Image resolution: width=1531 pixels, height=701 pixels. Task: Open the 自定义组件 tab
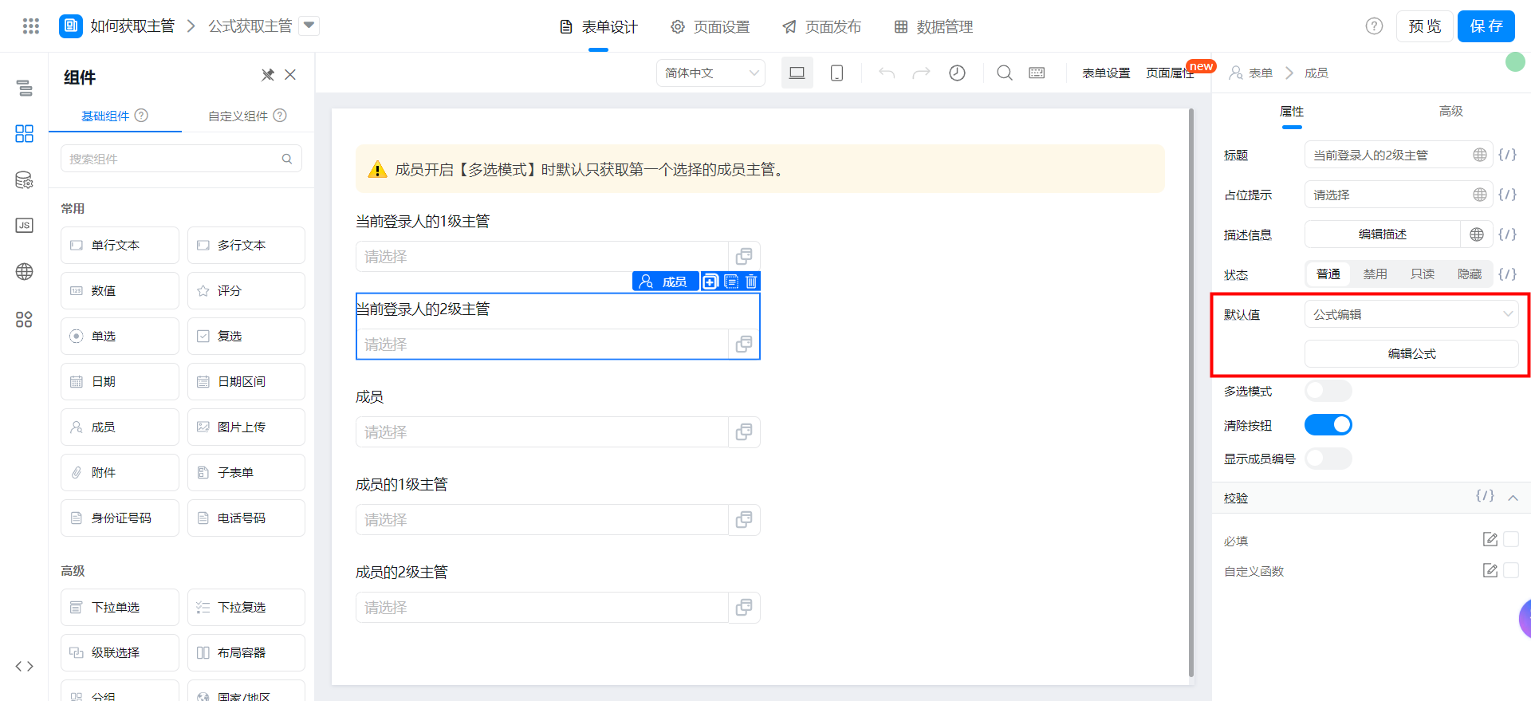(x=247, y=116)
